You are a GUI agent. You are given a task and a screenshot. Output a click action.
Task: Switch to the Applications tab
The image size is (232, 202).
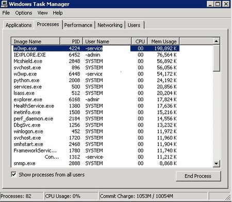[19, 25]
